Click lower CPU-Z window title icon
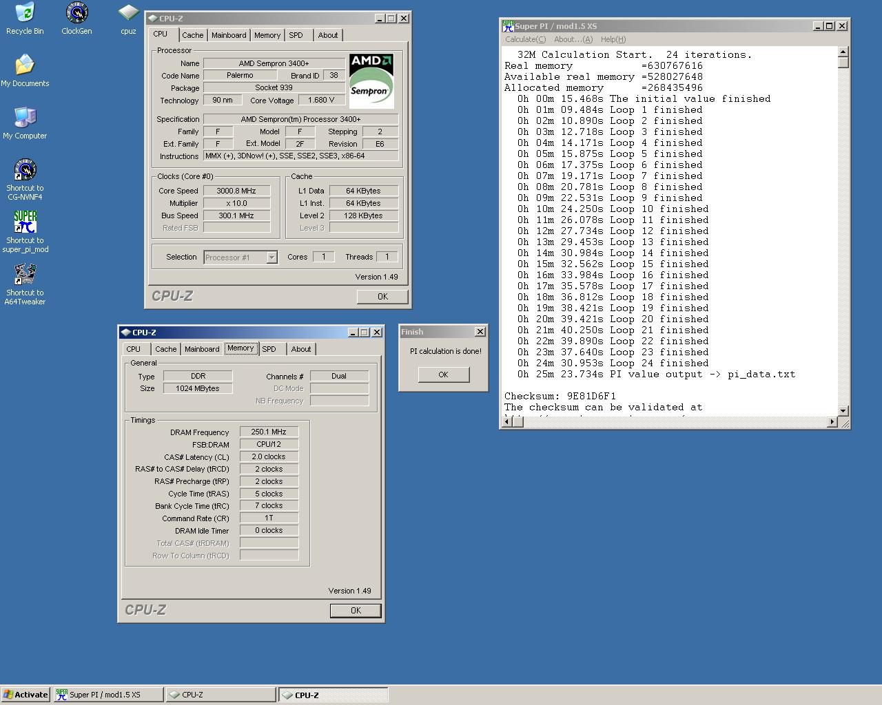 pyautogui.click(x=126, y=333)
